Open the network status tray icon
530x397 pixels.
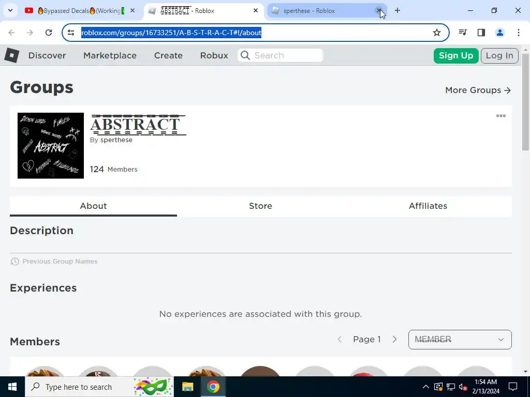(451, 387)
